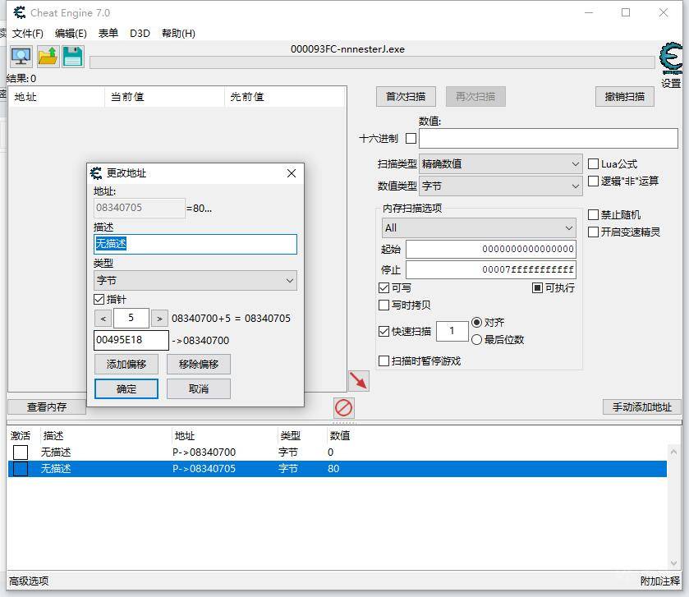Select the 对齐 radio button
The width and height of the screenshot is (689, 597).
[476, 323]
